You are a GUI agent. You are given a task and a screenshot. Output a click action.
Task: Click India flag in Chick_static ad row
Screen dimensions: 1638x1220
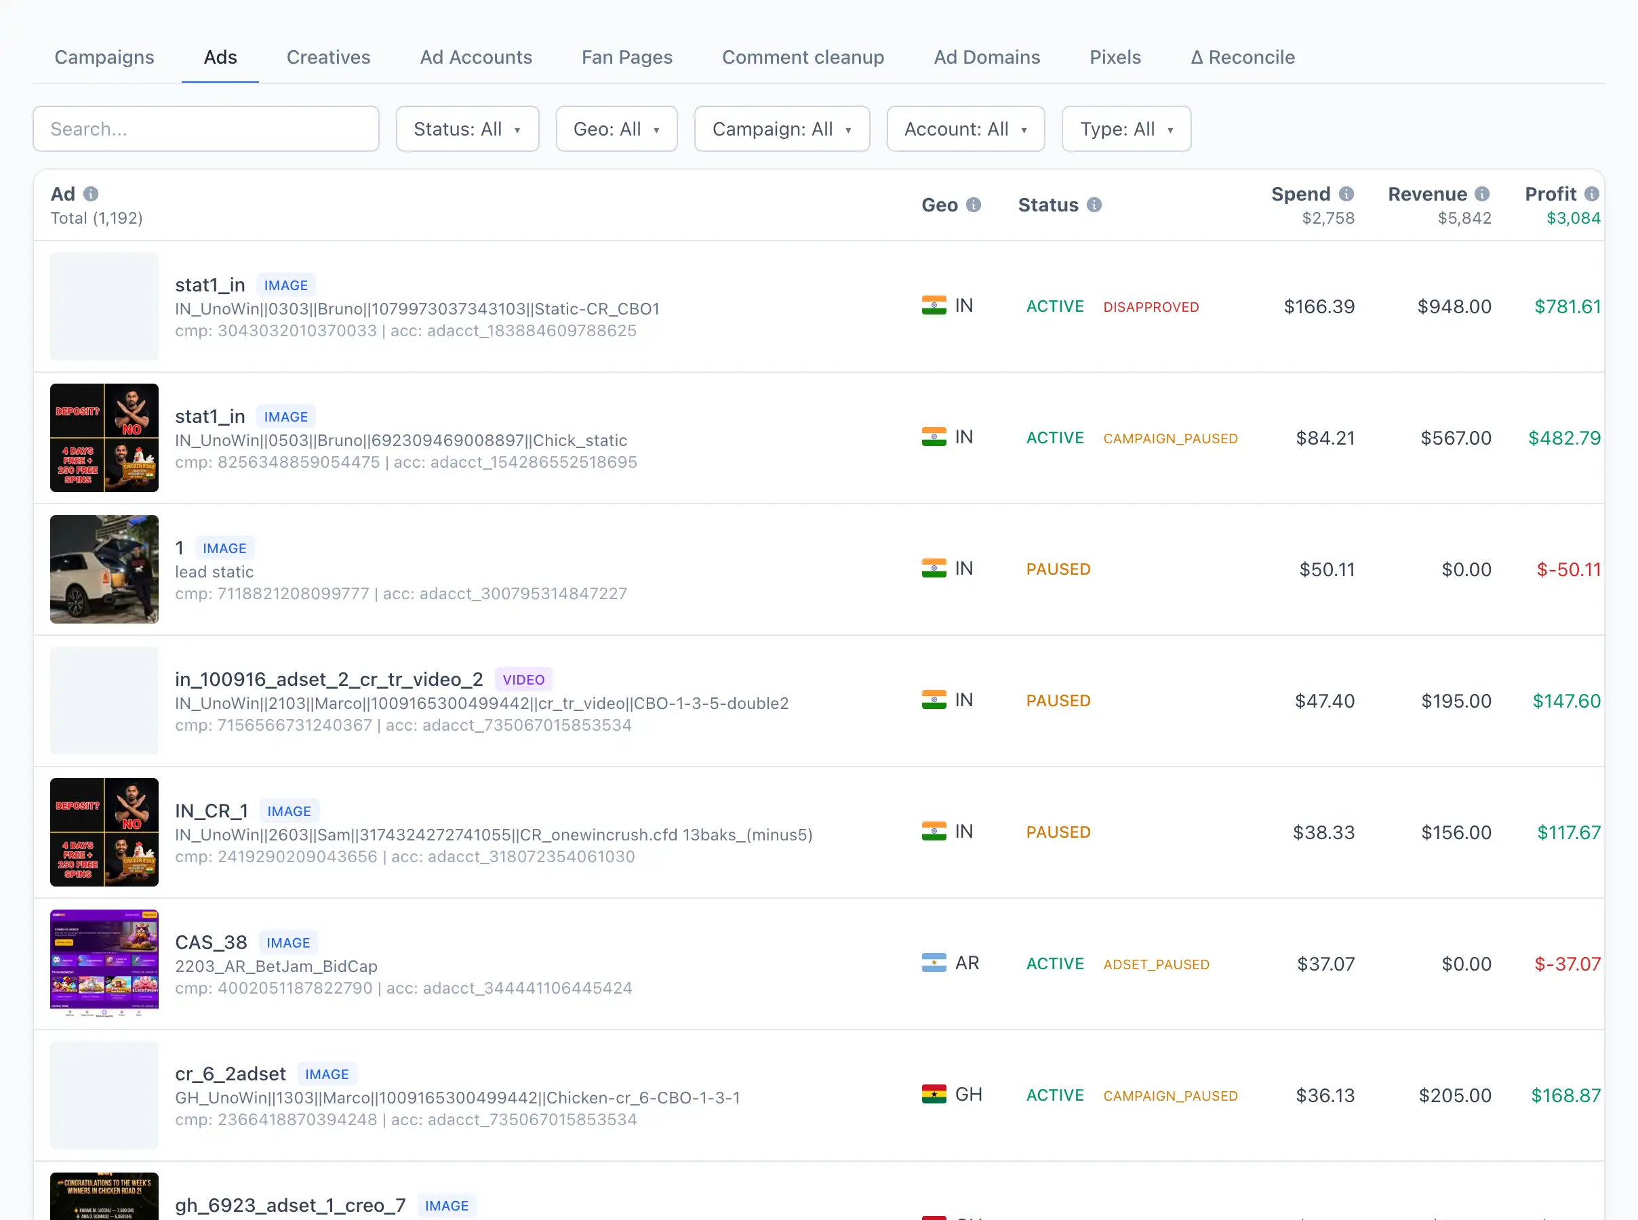pyautogui.click(x=934, y=437)
